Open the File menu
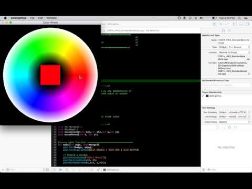This screenshot has height=189, width=252. click(x=32, y=18)
